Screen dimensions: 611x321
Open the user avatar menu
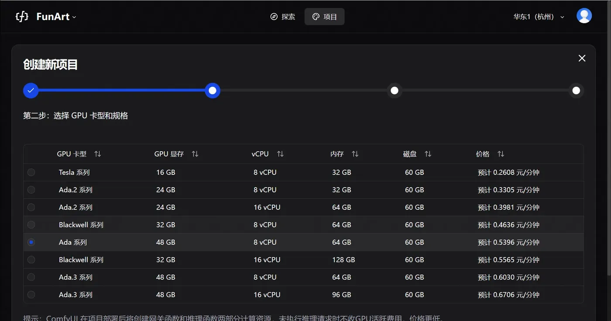click(584, 16)
